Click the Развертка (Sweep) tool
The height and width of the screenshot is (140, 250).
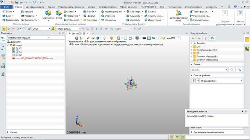click(28, 16)
